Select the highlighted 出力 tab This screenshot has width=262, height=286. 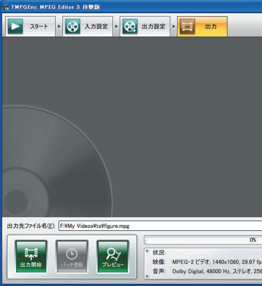tap(202, 26)
